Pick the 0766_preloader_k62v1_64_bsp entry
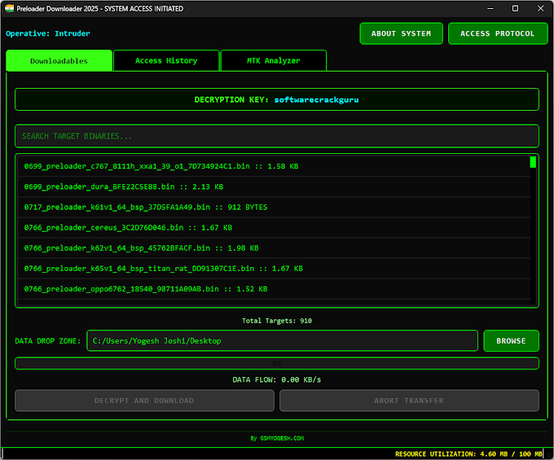The image size is (554, 460). click(142, 248)
